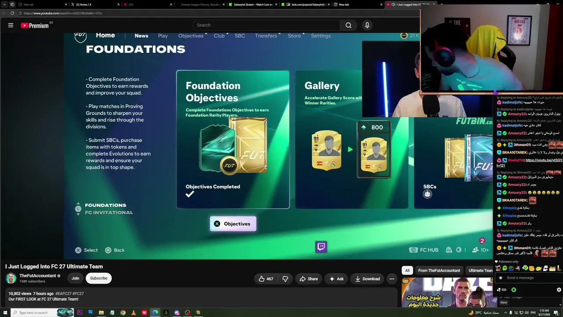Open TheFutAccountant channel avatar
The width and height of the screenshot is (563, 317).
click(11, 278)
